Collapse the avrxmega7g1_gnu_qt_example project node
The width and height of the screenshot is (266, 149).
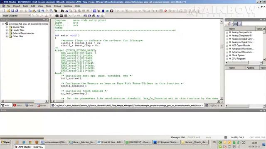3,24
